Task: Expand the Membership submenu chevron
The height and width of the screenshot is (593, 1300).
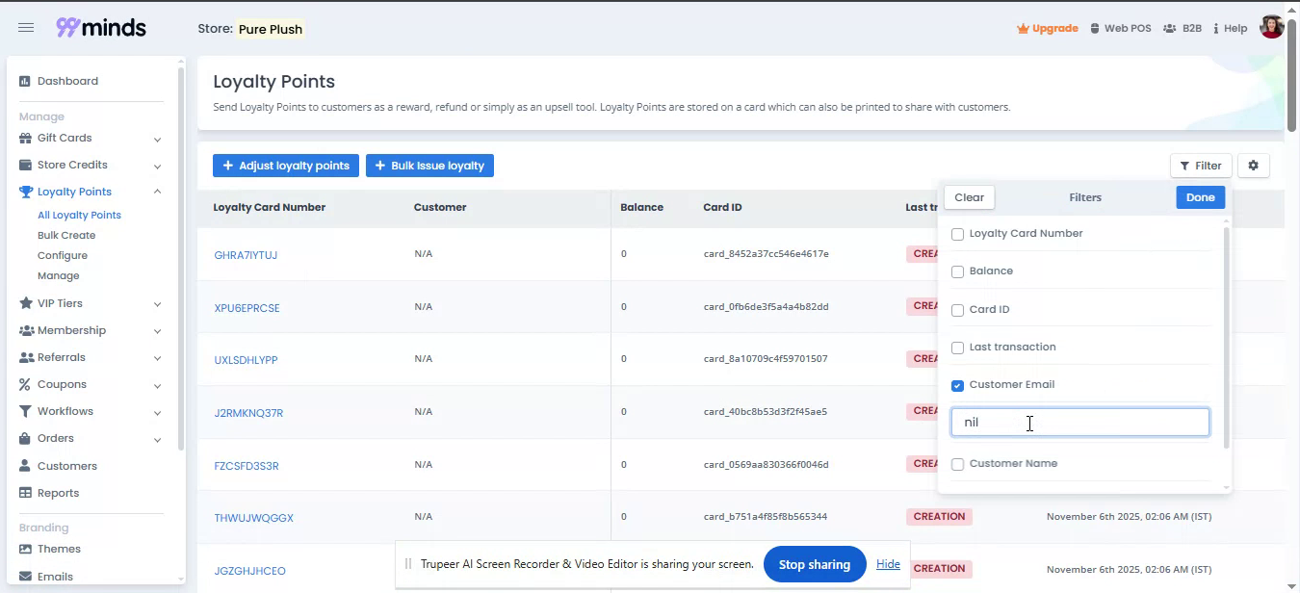Action: (157, 332)
